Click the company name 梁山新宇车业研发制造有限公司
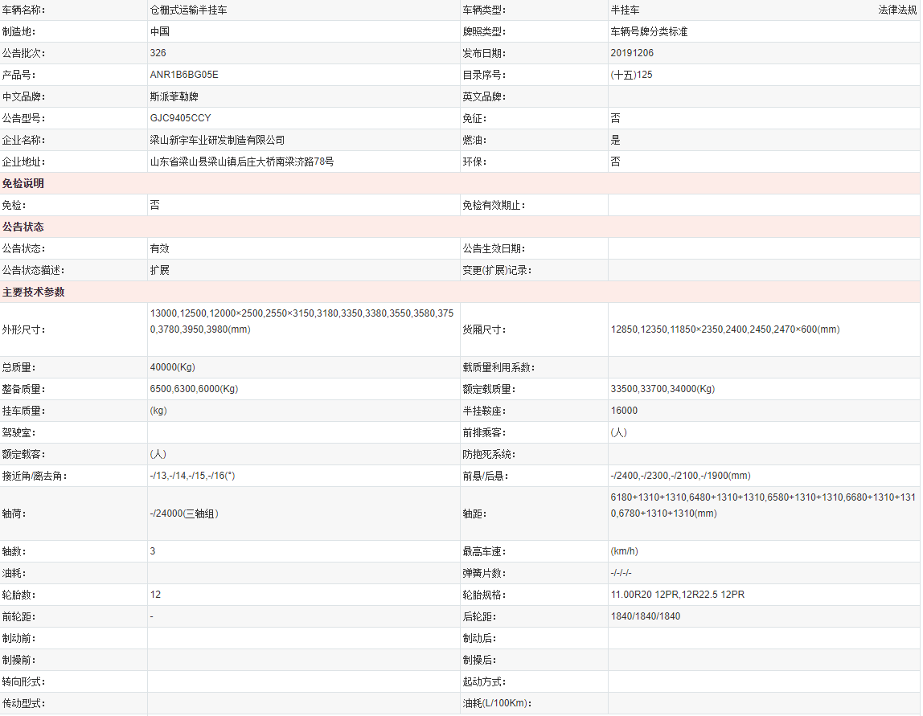Screen dimensions: 923x716 [x=217, y=140]
